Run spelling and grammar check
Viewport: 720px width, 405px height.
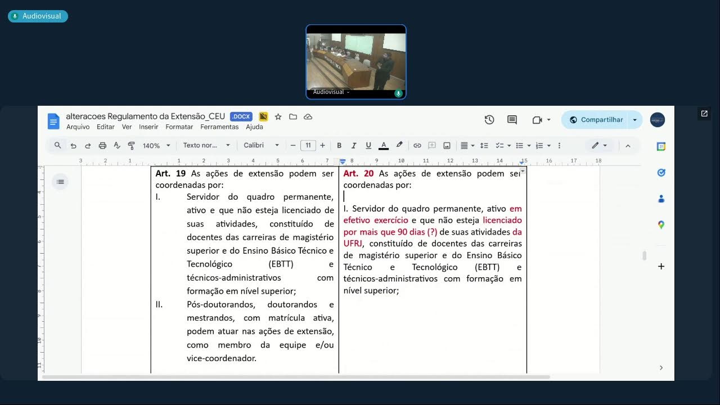pos(117,145)
